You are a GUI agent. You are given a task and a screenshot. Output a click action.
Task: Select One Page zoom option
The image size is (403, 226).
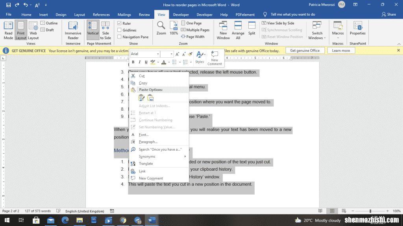click(x=192, y=23)
